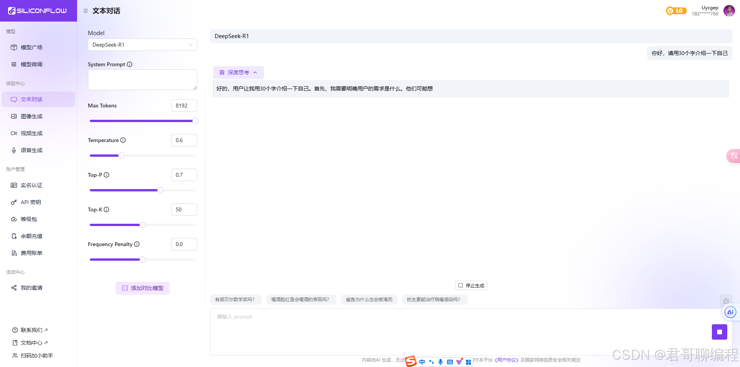Open 语音生成 in the sidebar

pos(38,150)
